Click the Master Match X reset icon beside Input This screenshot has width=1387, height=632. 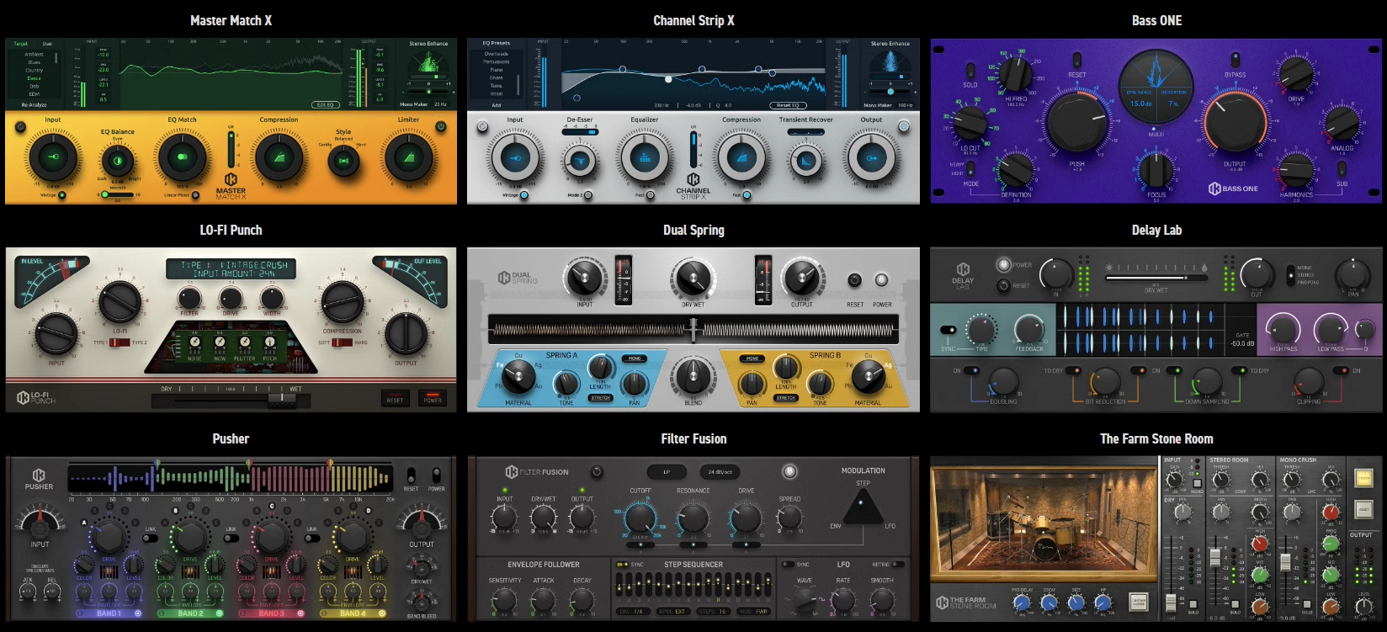[20, 127]
